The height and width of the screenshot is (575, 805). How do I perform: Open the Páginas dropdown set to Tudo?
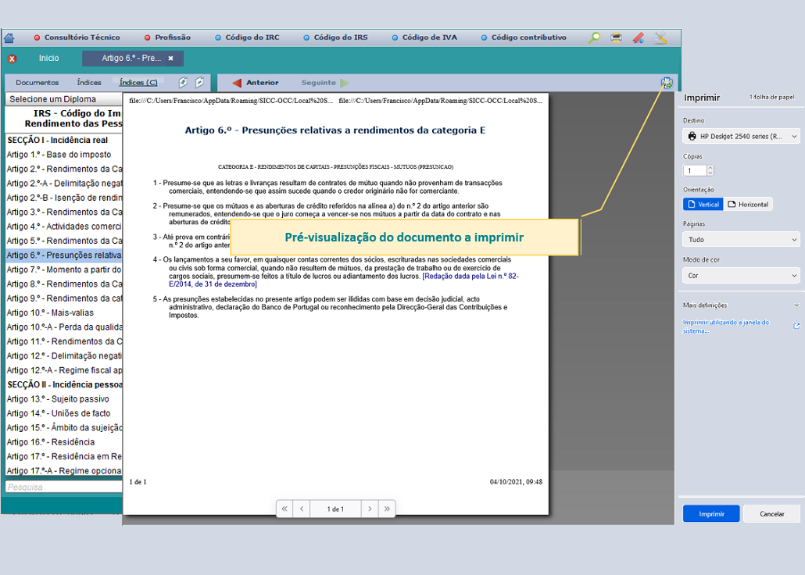pyautogui.click(x=742, y=240)
